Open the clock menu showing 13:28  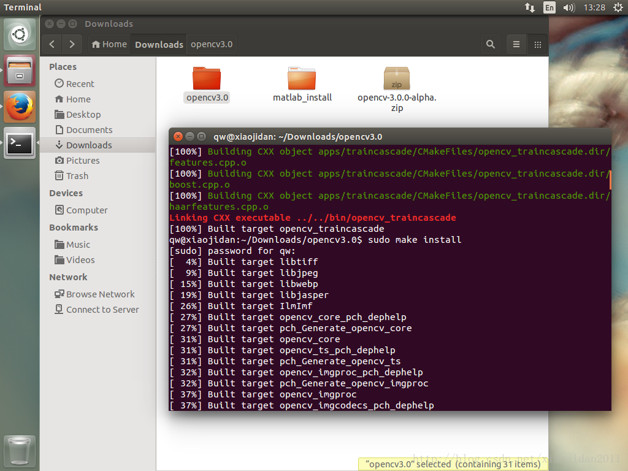[594, 7]
